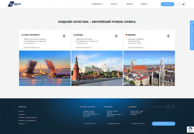Click the Munich city skyline photo

149,68
